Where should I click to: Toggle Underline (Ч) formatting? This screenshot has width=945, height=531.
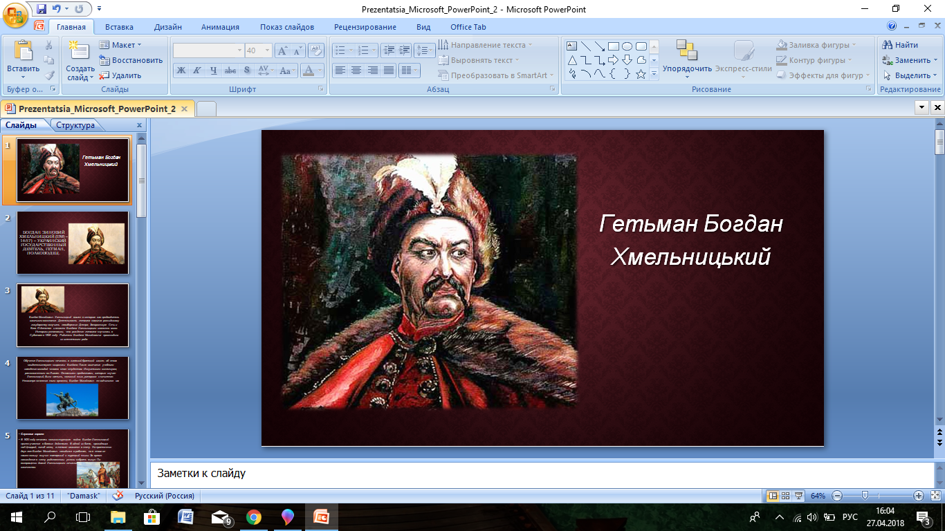coord(214,71)
